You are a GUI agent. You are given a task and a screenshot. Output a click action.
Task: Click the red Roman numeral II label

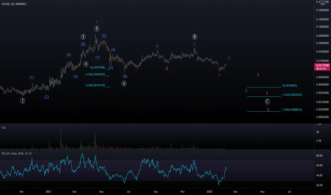click(268, 110)
